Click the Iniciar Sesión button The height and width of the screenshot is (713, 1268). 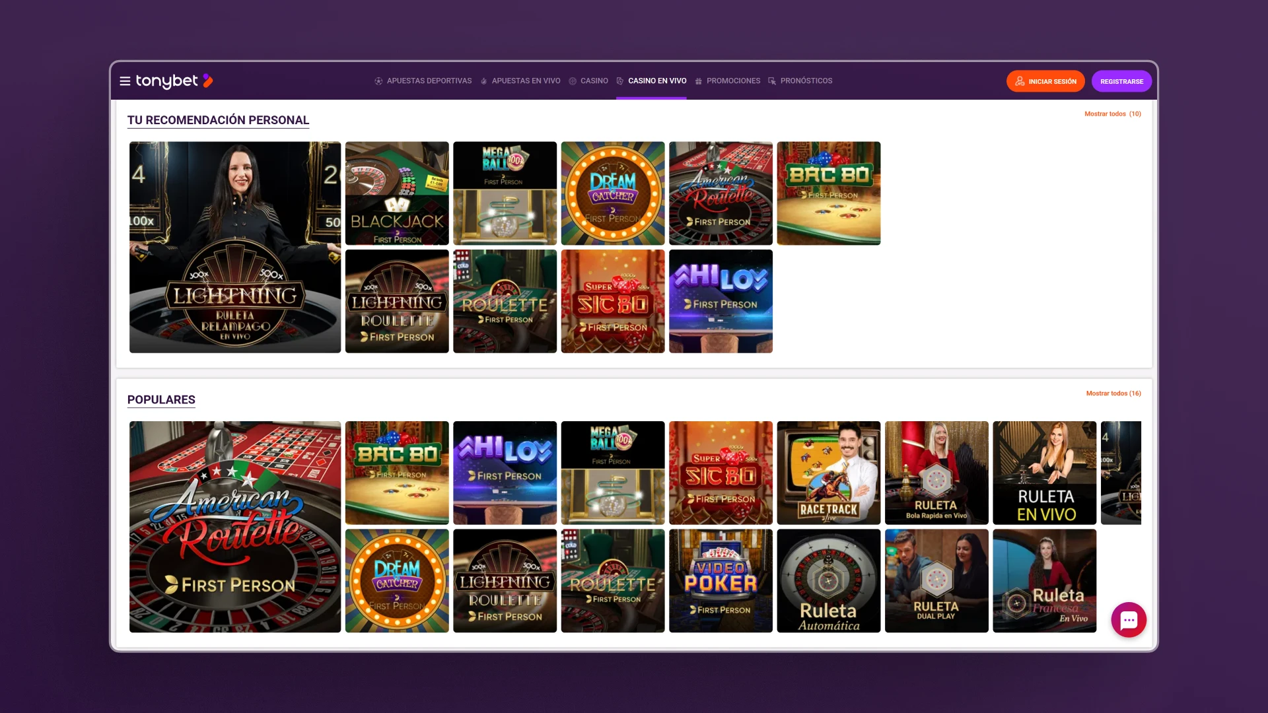click(x=1045, y=81)
